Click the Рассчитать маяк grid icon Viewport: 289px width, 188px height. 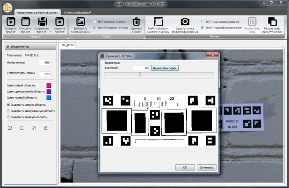pyautogui.click(x=252, y=22)
